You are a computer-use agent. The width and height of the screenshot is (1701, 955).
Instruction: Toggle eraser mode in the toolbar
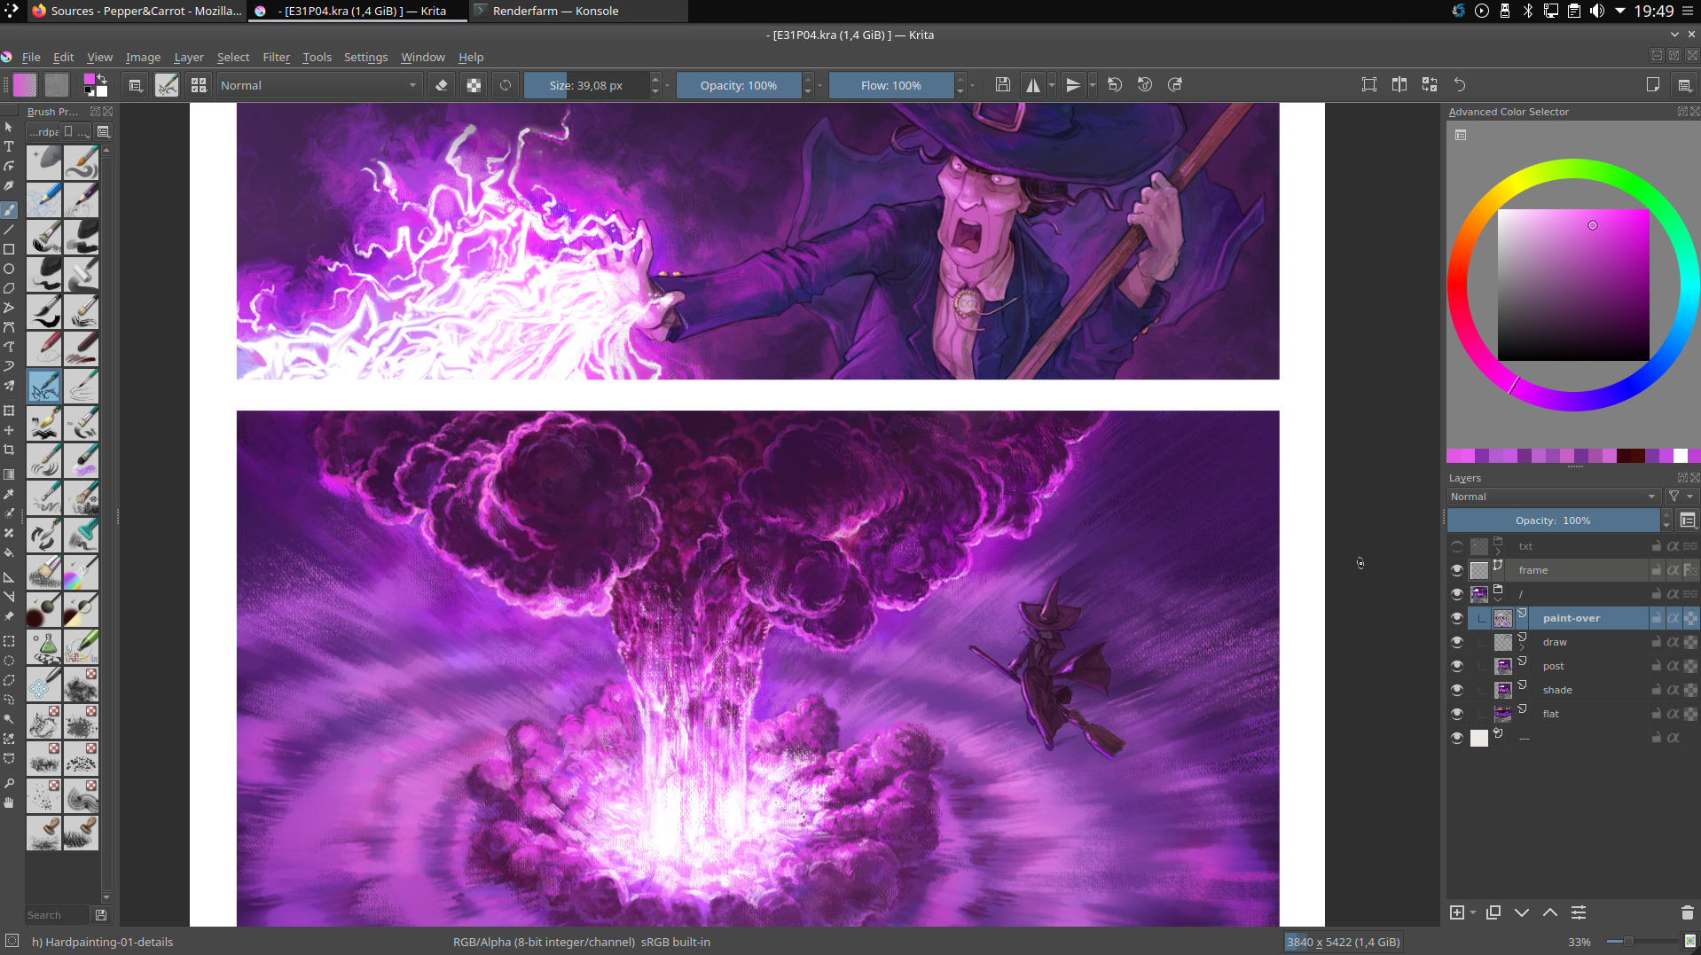442,85
